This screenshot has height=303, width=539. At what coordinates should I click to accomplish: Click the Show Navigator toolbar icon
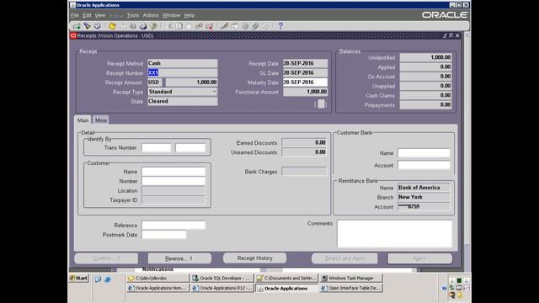point(98,26)
